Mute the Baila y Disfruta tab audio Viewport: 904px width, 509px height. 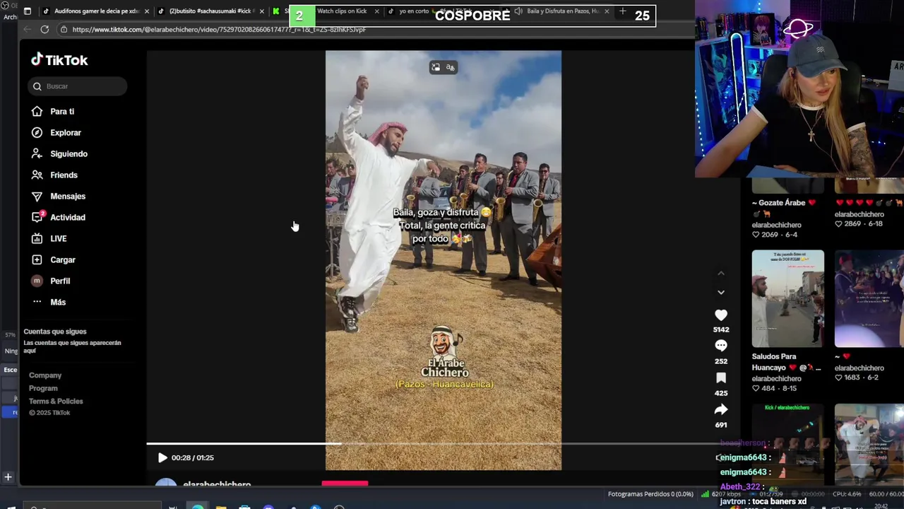518,11
